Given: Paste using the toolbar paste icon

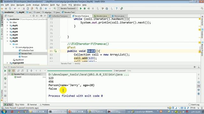Looking at the screenshot, I should coord(32,9).
